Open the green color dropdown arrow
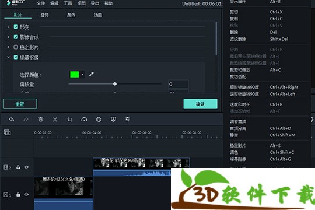This screenshot has width=315, height=210. click(82, 74)
